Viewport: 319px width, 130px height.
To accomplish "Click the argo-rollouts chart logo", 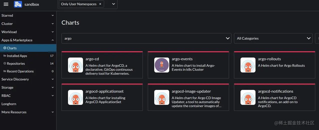I will tap(248, 65).
